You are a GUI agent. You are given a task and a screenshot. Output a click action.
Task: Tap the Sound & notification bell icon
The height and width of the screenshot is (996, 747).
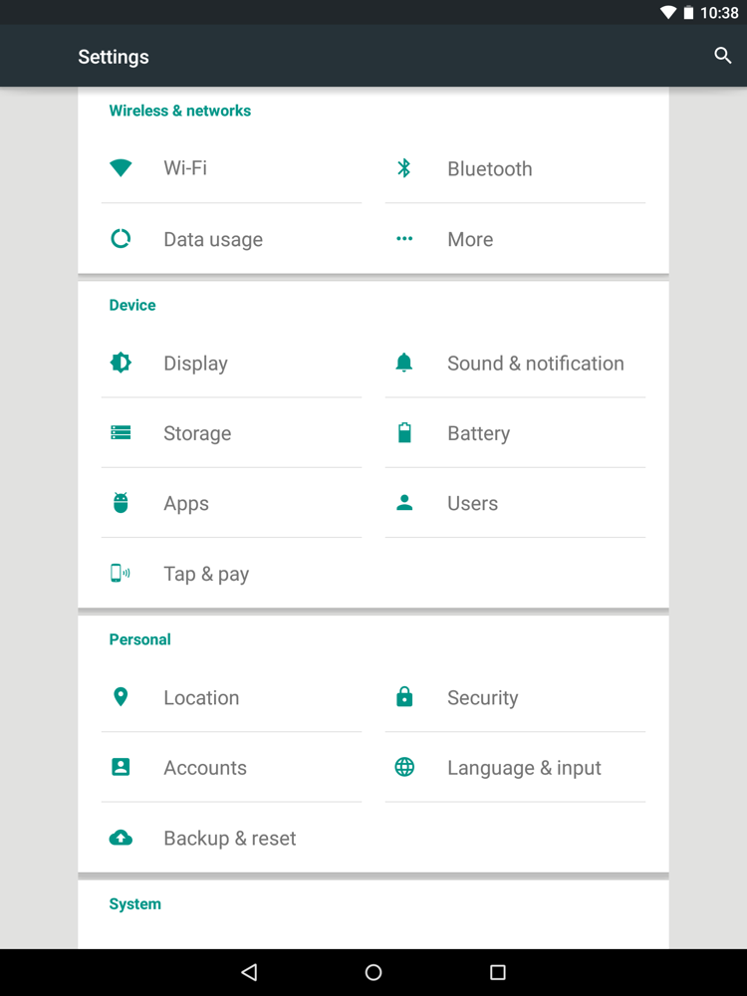[x=404, y=364]
